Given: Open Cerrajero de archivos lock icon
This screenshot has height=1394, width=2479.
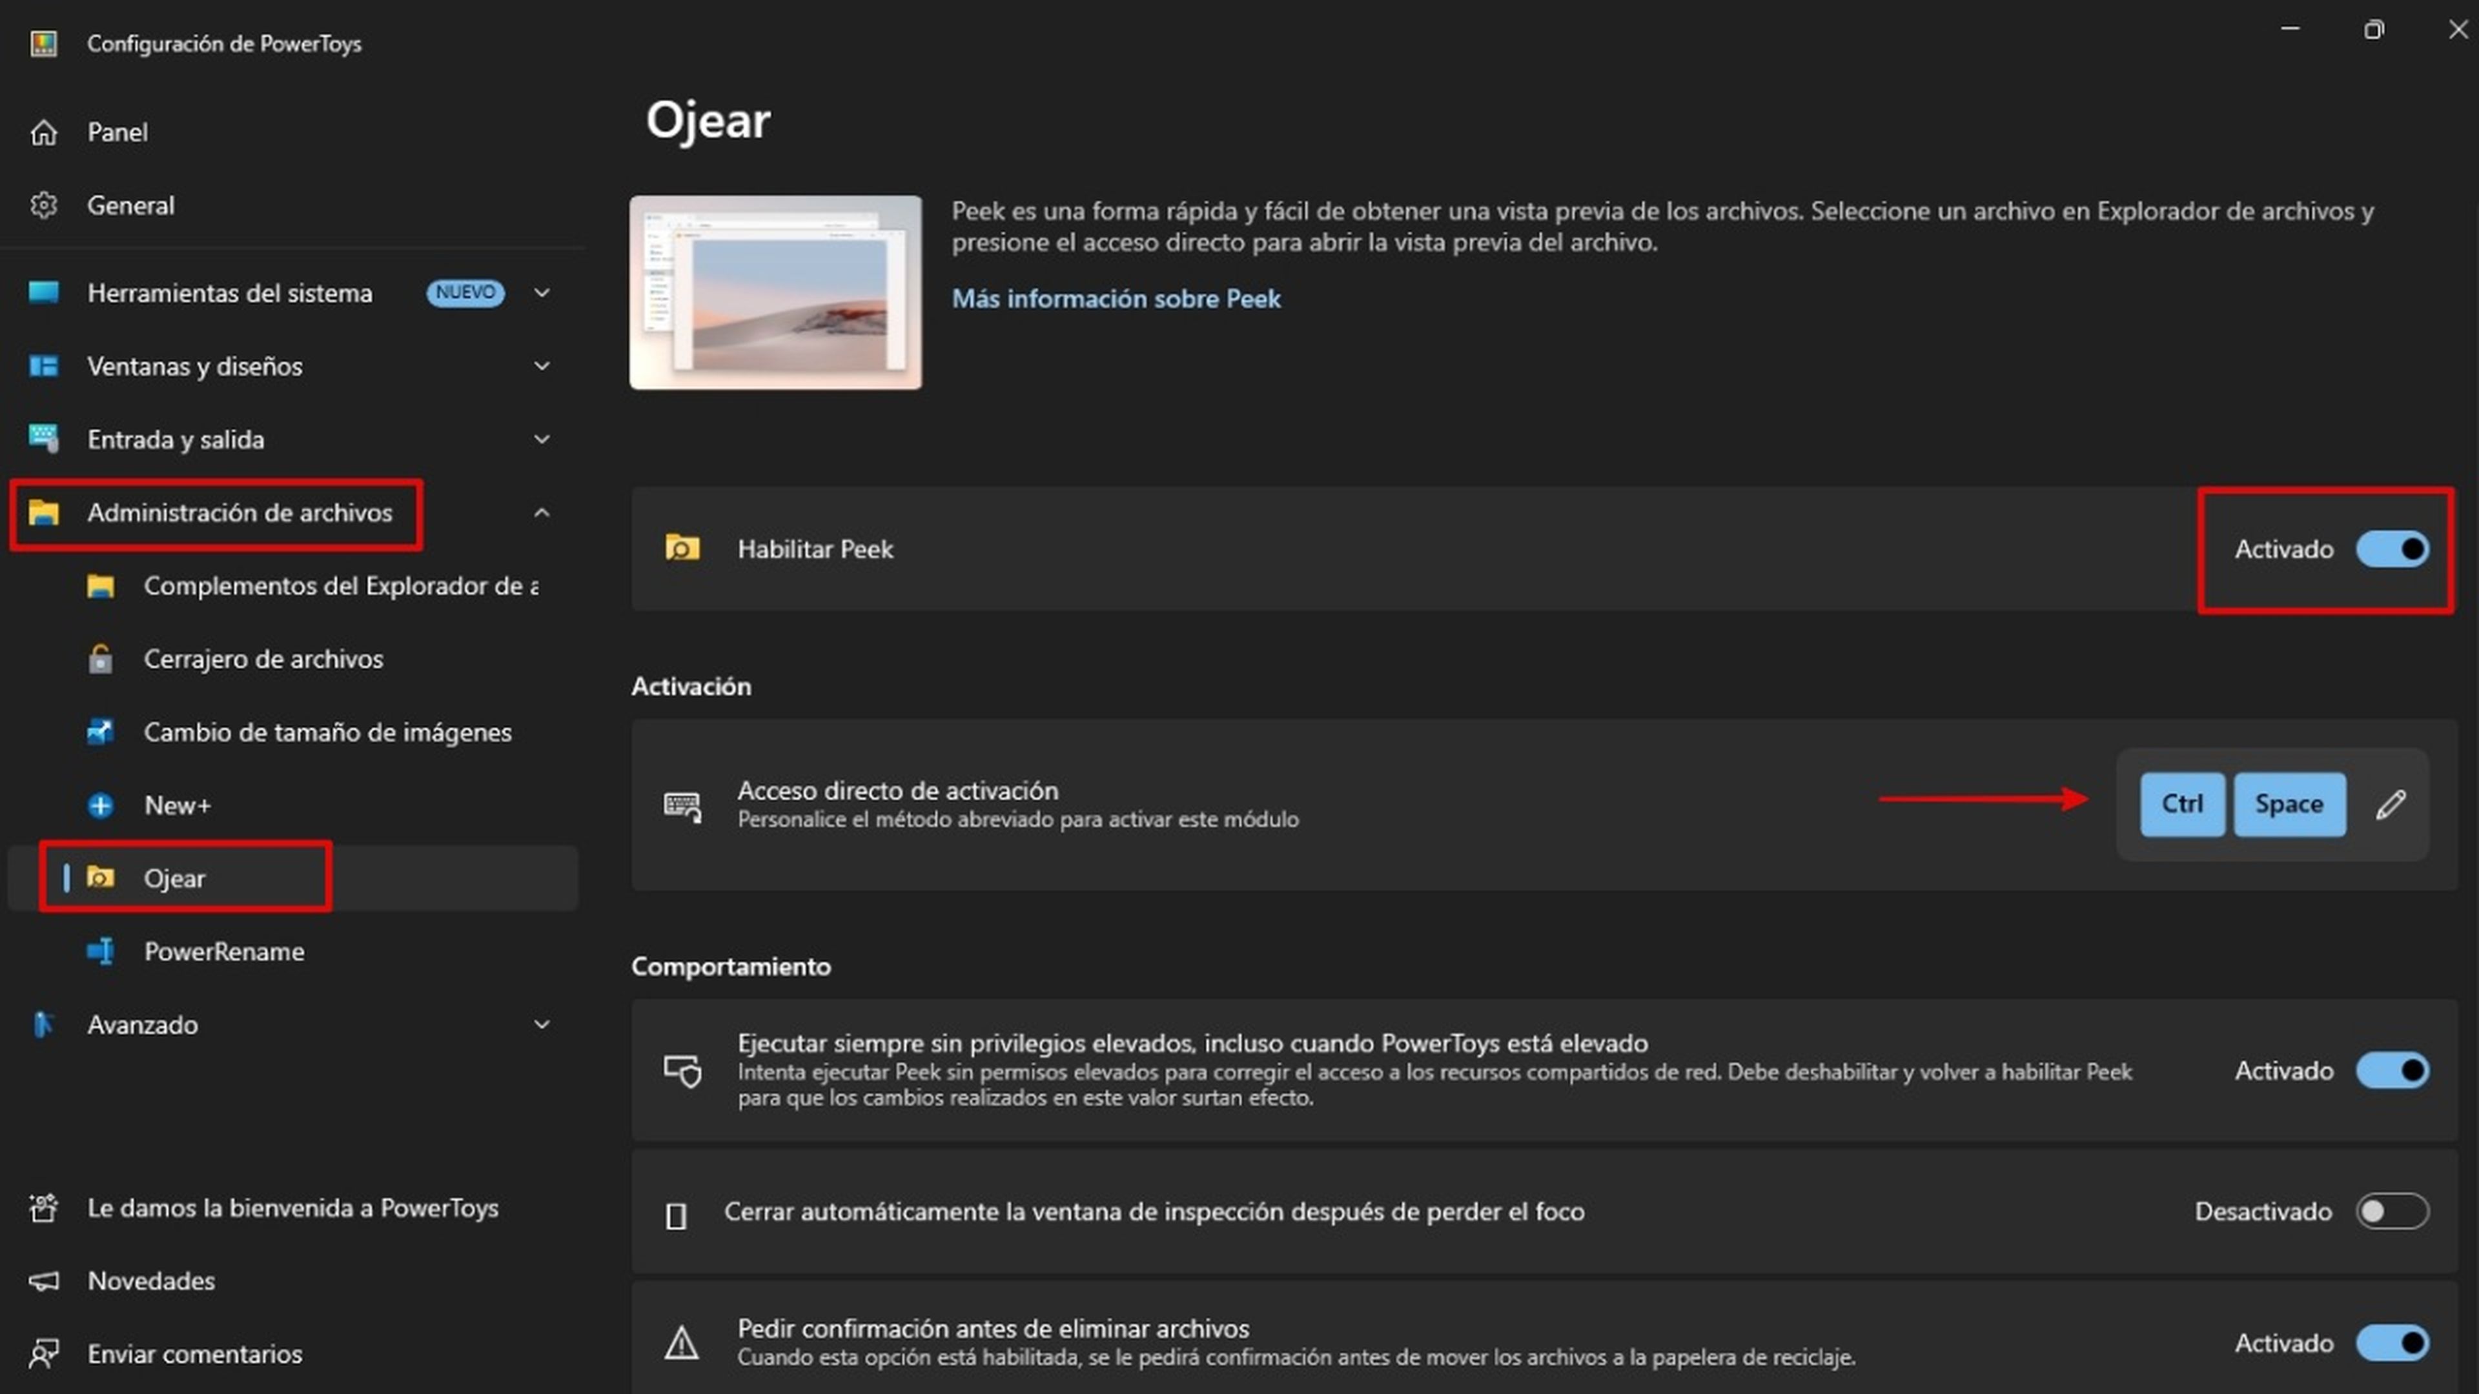Looking at the screenshot, I should pos(100,659).
